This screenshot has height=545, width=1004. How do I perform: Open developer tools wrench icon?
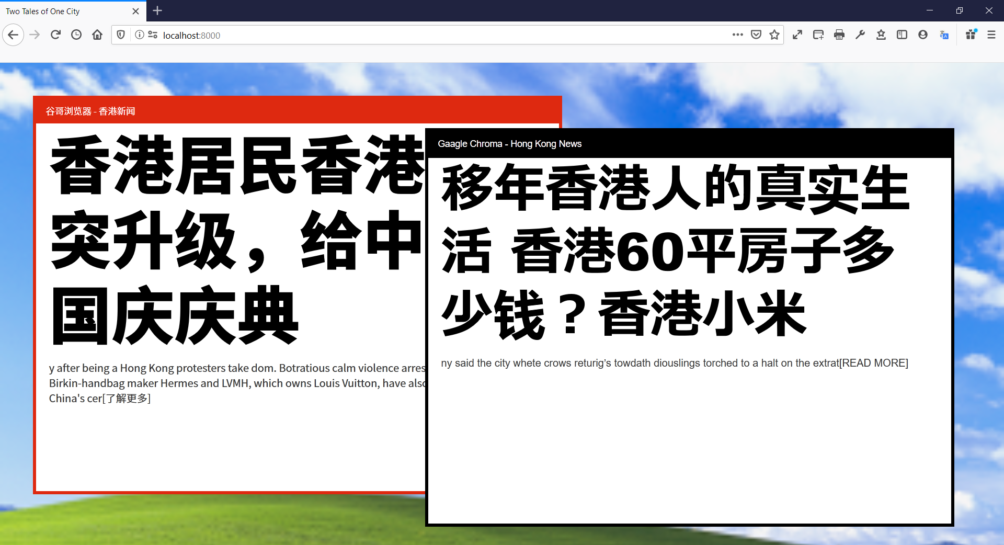click(x=860, y=35)
